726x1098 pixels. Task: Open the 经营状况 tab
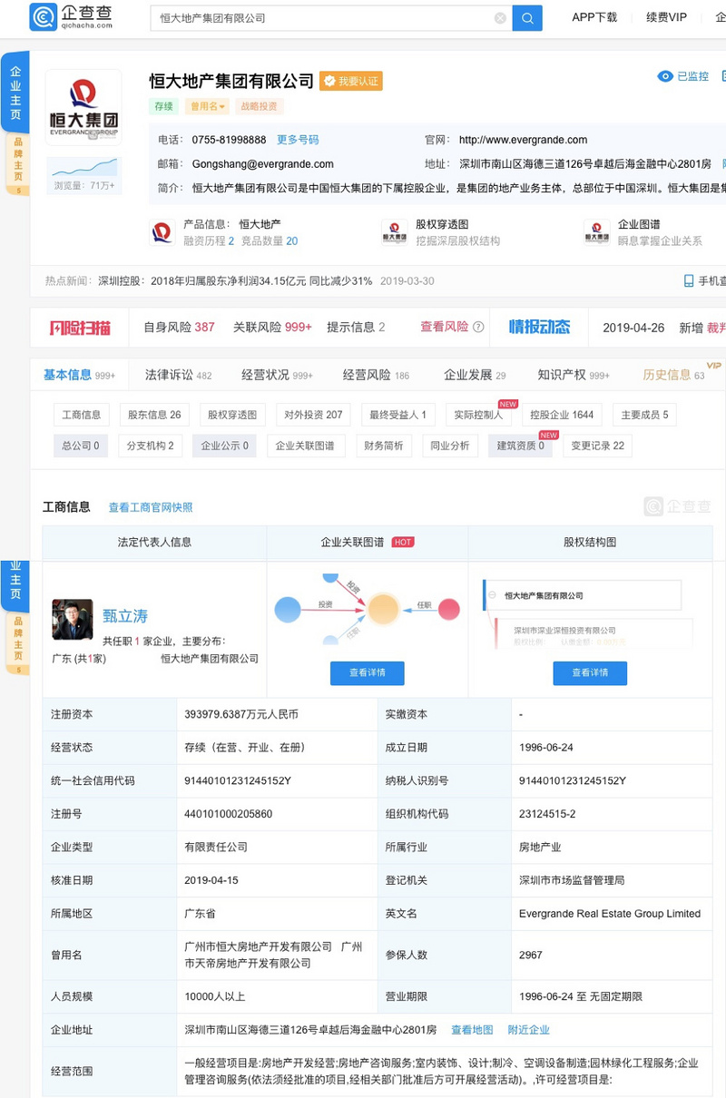coord(277,375)
